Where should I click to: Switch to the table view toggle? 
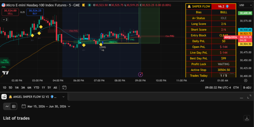pos(14,107)
